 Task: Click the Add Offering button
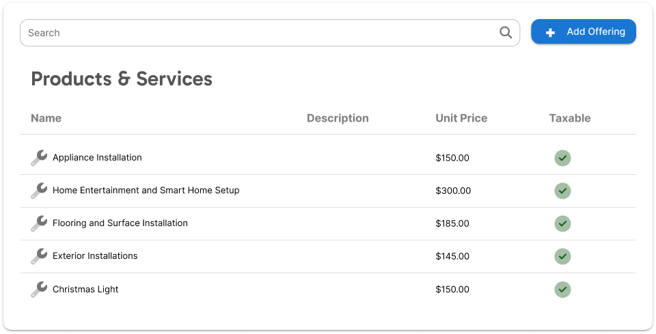coord(584,31)
